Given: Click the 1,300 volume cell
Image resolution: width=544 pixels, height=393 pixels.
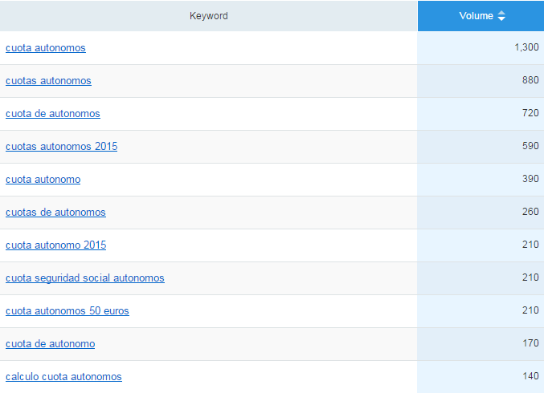Looking at the screenshot, I should pyautogui.click(x=526, y=48).
